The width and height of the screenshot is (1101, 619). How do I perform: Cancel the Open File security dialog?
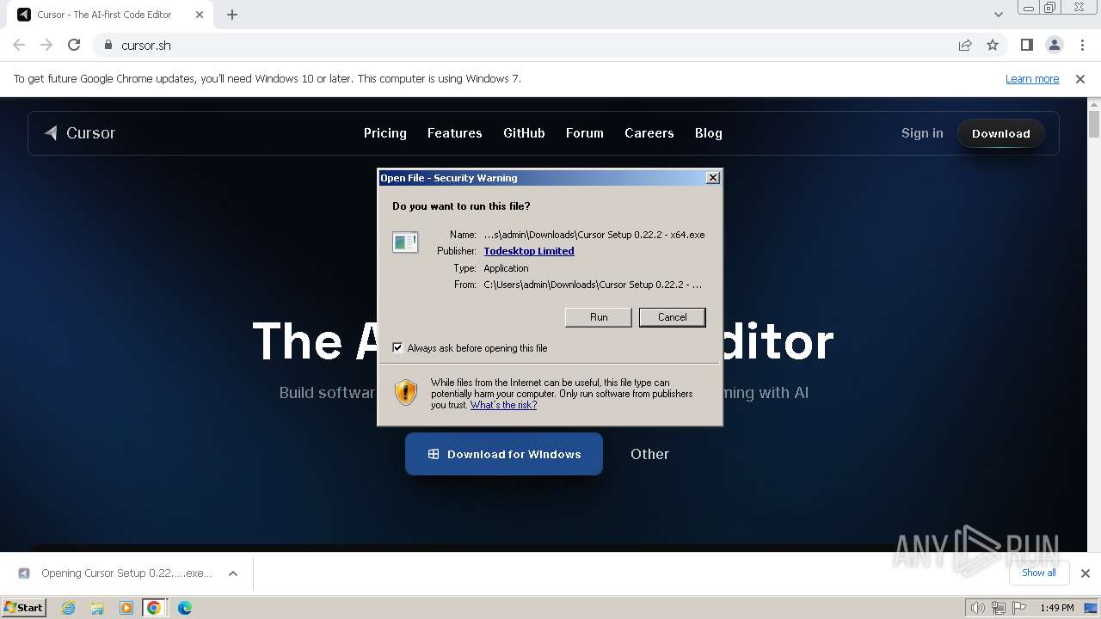coord(672,317)
